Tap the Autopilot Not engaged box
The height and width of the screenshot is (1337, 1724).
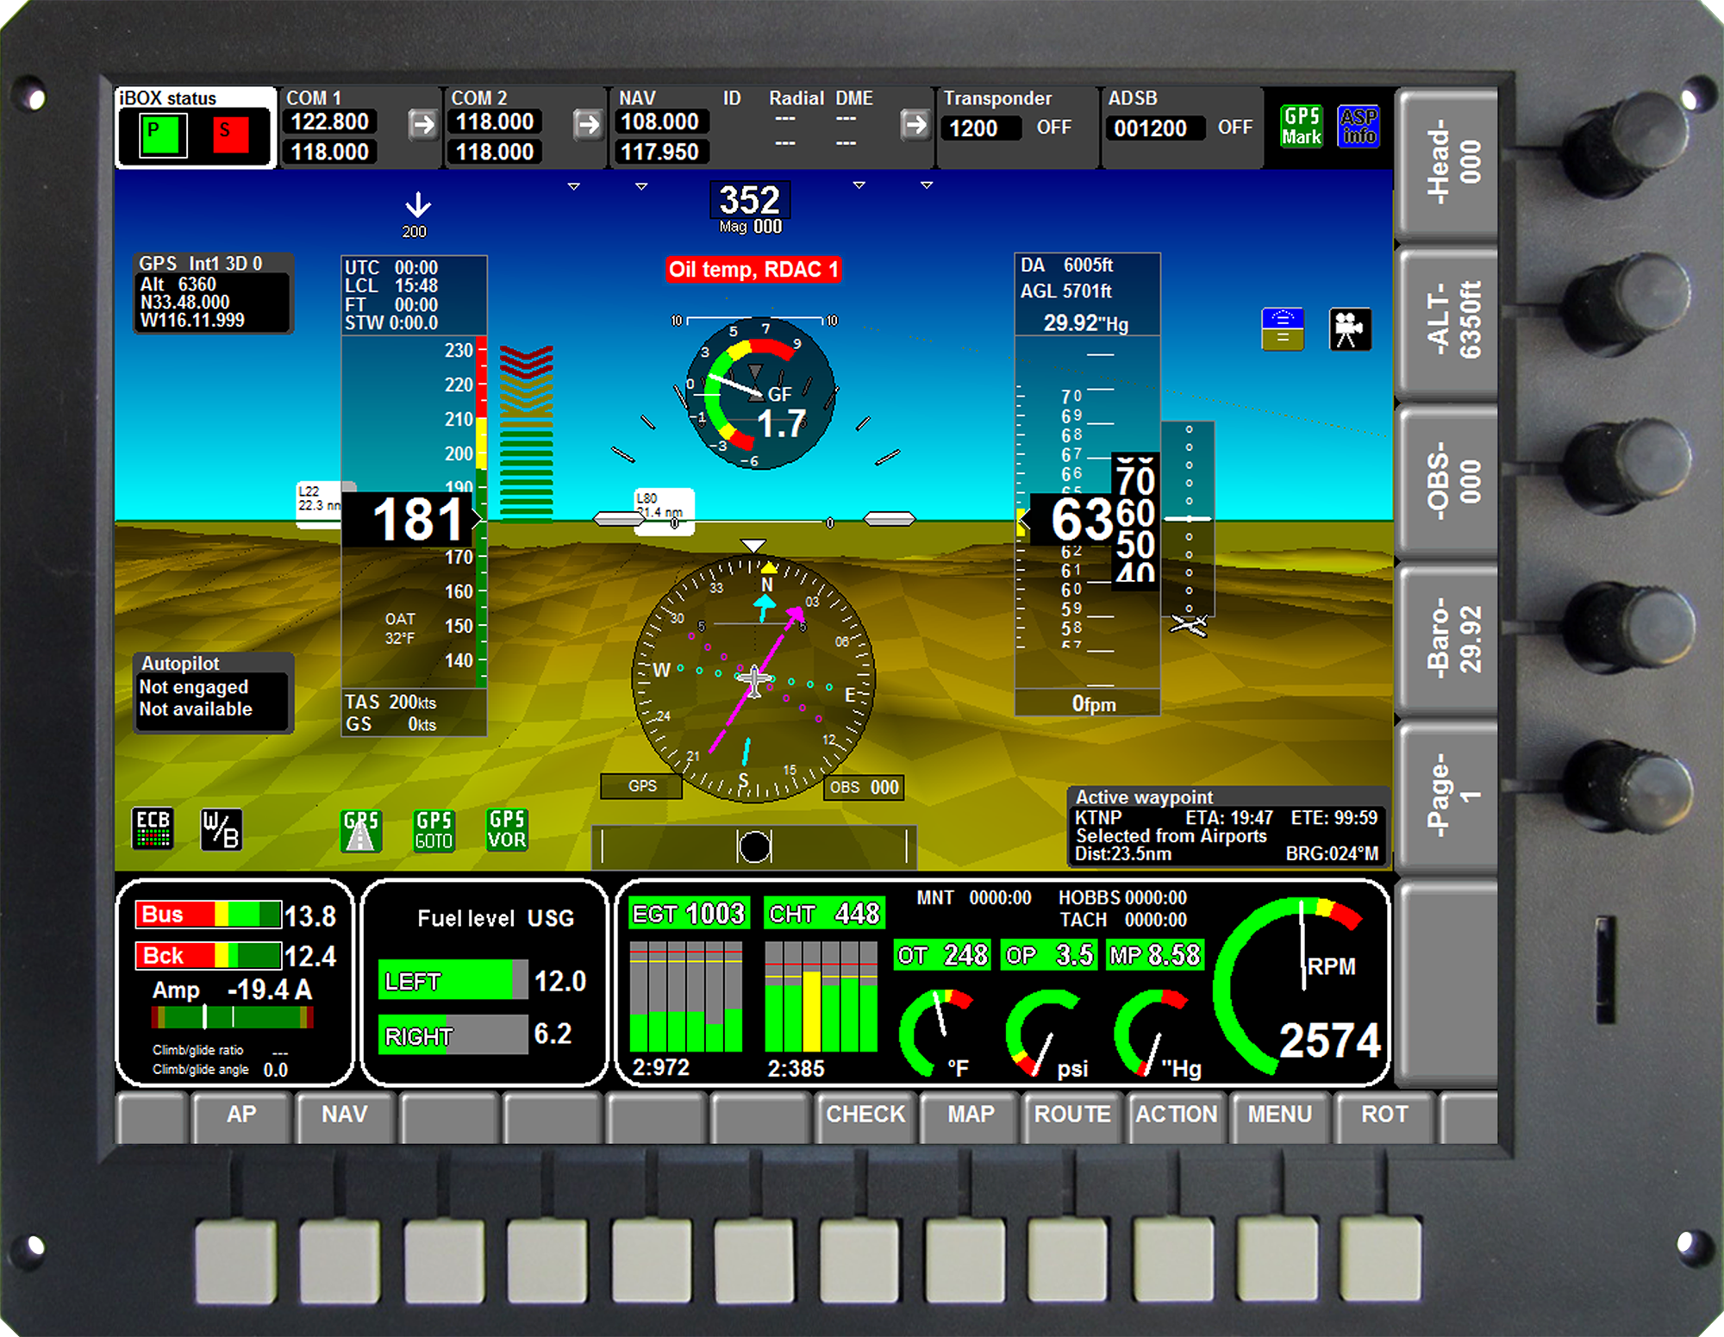[213, 692]
